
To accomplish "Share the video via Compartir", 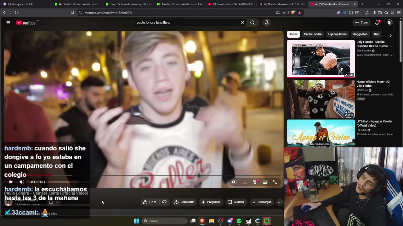I will (184, 202).
